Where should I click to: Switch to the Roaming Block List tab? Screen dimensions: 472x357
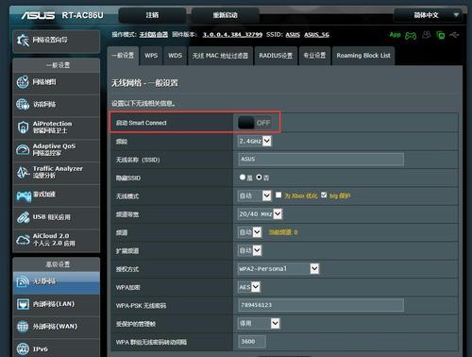[x=363, y=56]
